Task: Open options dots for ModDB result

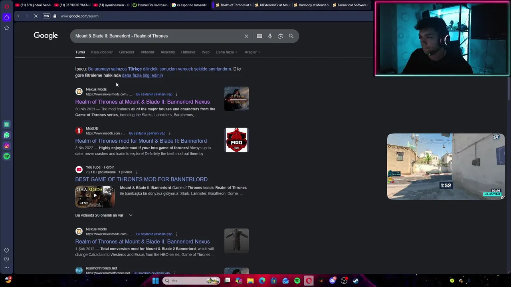Action: coord(170,134)
